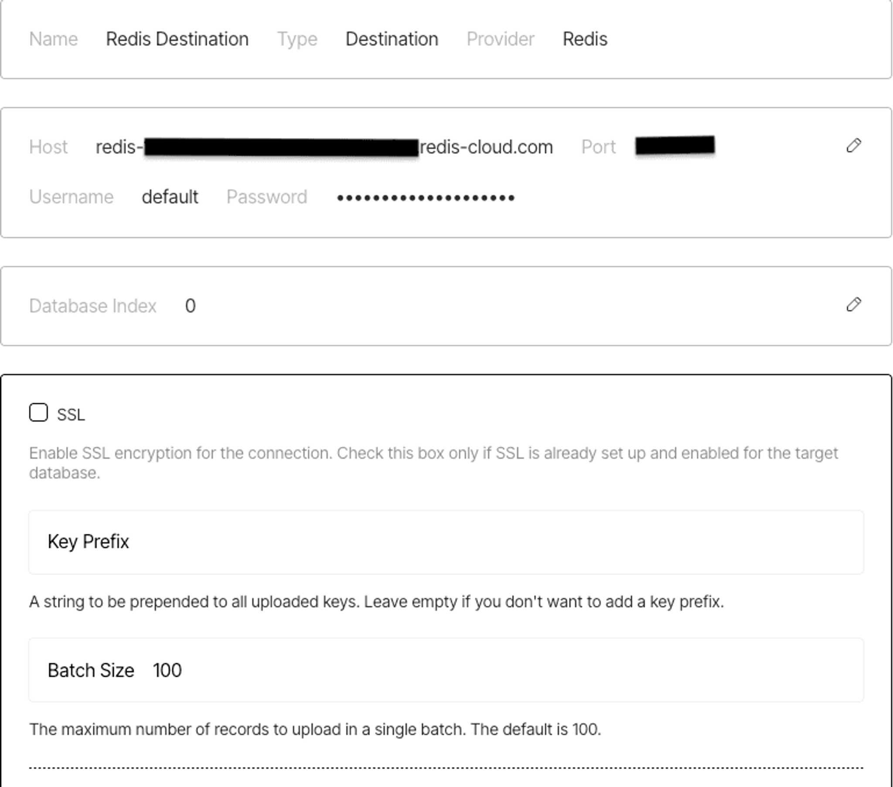Focus the Key Prefix input field
This screenshot has width=893, height=787.
coord(446,542)
